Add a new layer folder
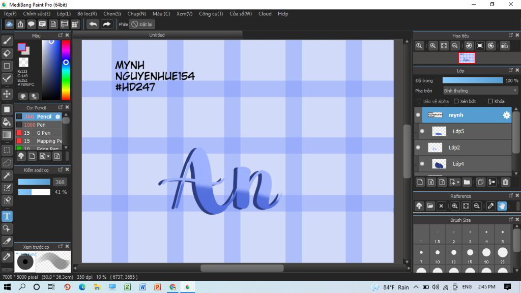The image size is (521, 293). [x=467, y=182]
